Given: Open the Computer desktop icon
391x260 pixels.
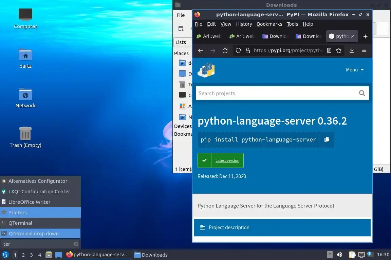Looking at the screenshot, I should tap(25, 18).
